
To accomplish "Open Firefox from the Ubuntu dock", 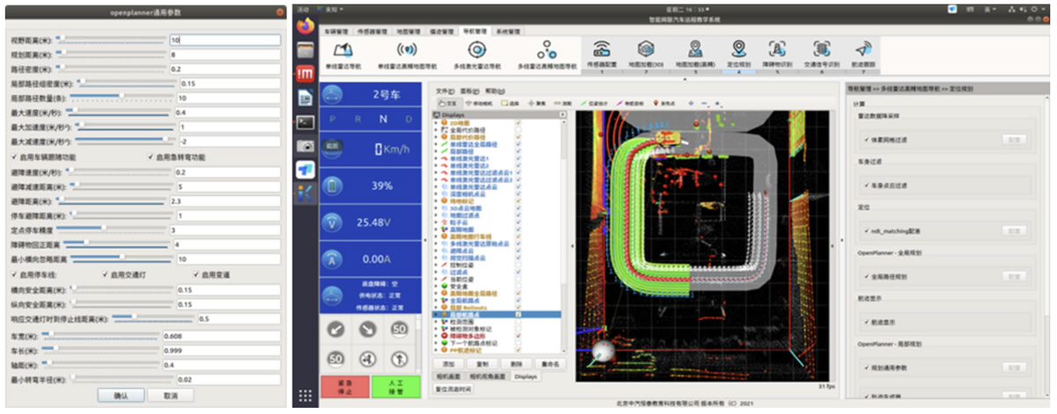I will click(x=305, y=27).
